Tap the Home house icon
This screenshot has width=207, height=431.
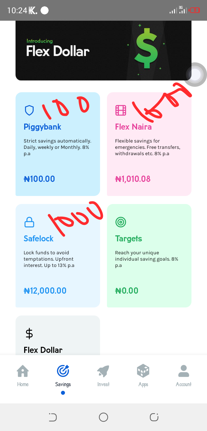pos(23,371)
